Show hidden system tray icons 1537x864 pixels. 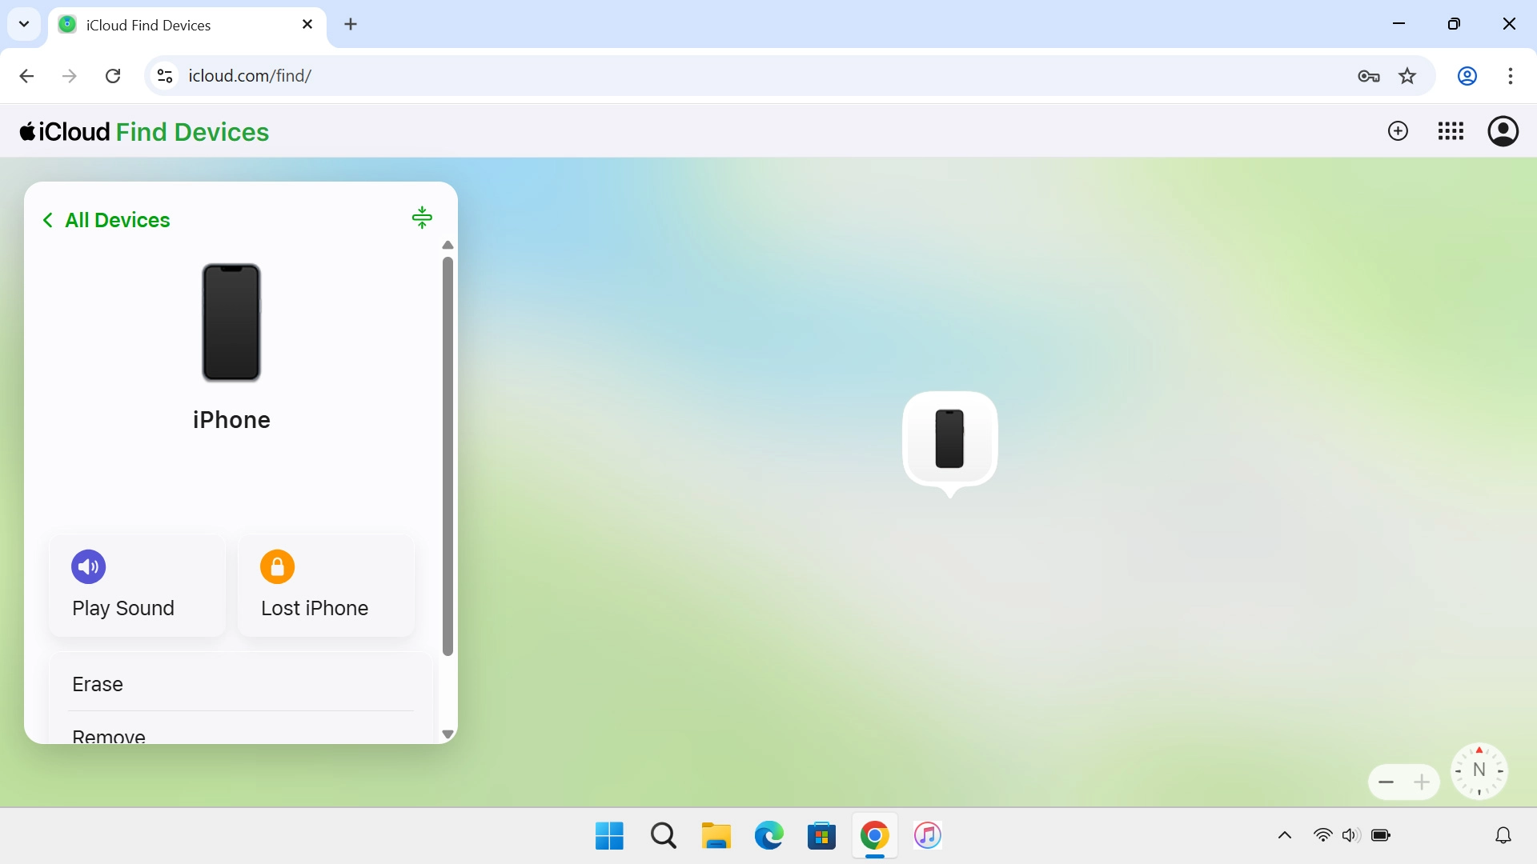point(1285,835)
